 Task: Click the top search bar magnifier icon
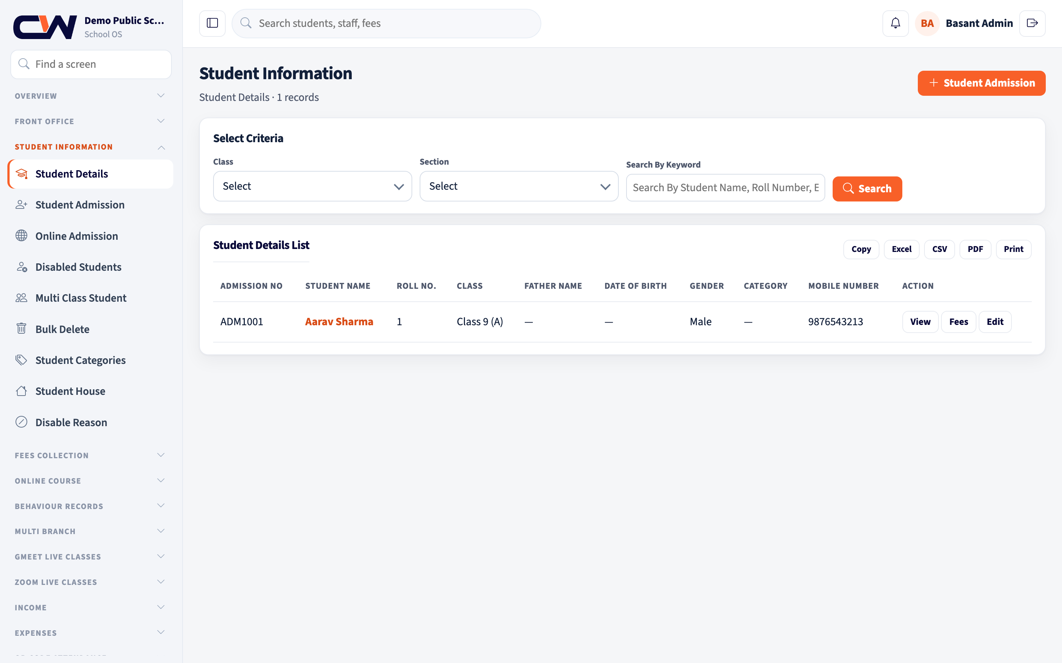coord(246,23)
